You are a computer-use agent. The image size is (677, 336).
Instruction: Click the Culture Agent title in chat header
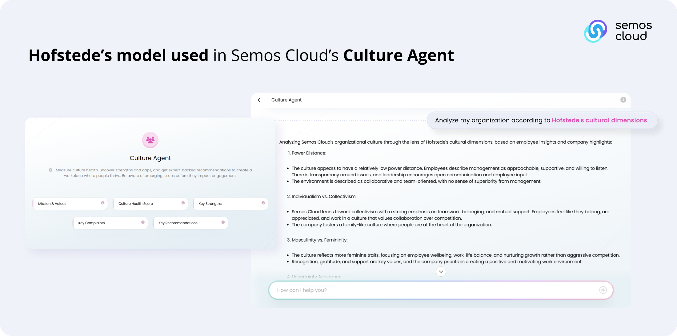click(286, 100)
